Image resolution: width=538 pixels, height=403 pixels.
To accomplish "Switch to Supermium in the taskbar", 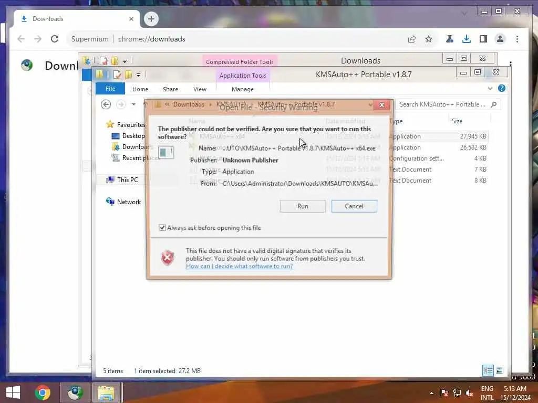I will click(x=75, y=393).
